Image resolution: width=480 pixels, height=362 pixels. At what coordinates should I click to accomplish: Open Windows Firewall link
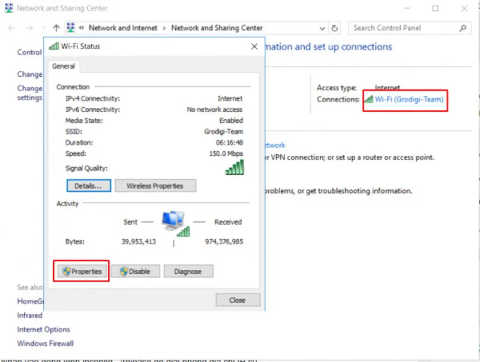click(46, 343)
